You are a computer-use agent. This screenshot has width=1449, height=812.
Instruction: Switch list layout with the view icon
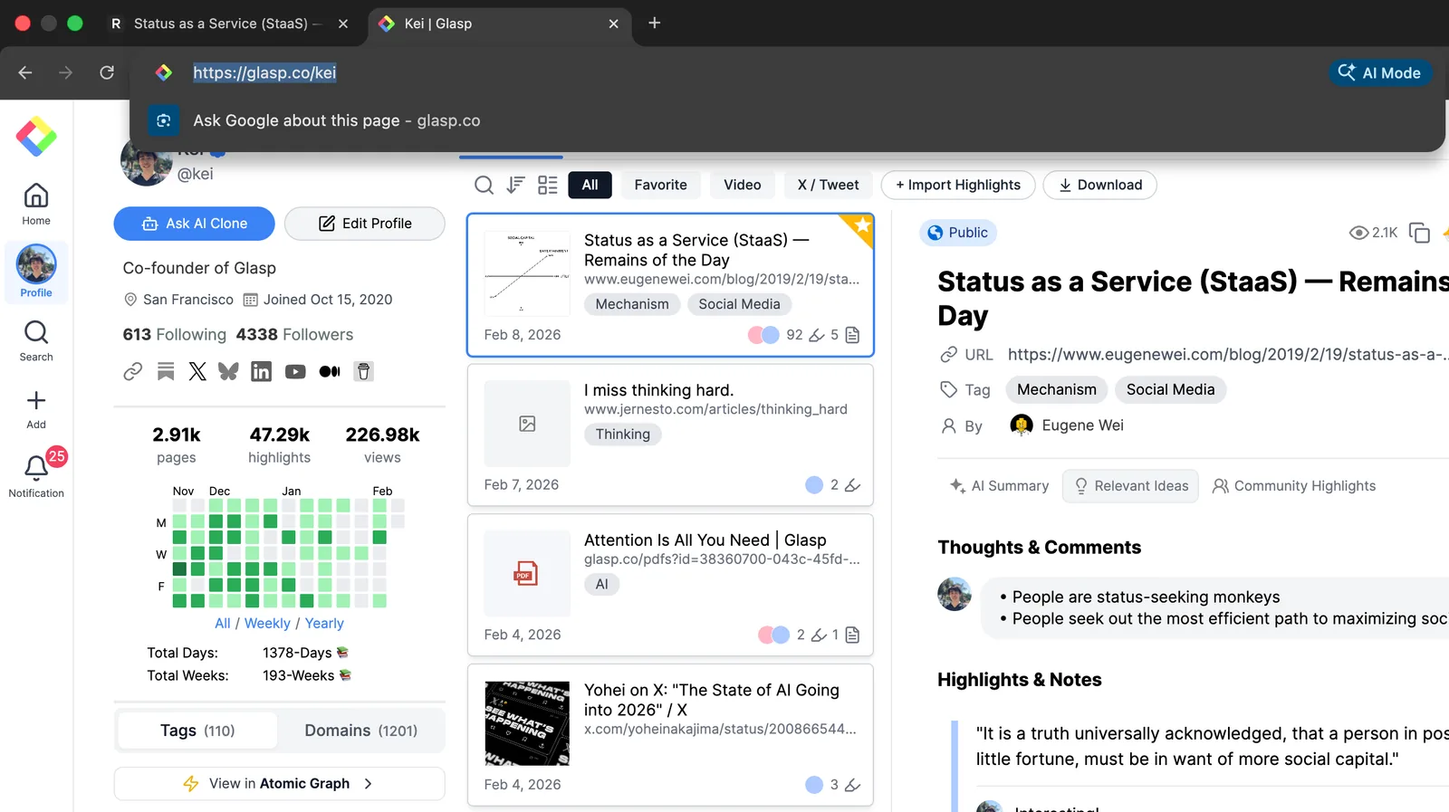pos(548,186)
